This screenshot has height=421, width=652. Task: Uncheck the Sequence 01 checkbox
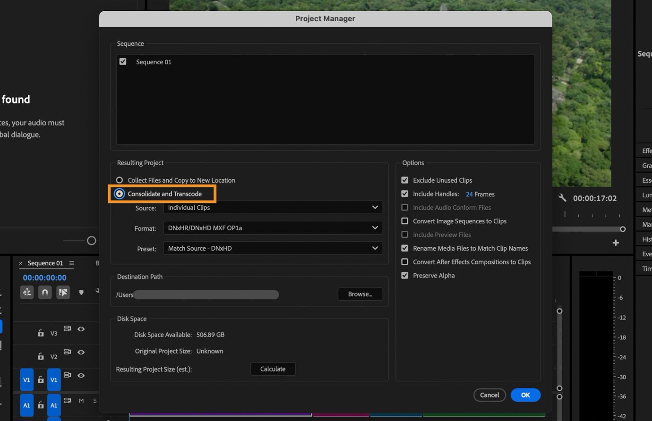(123, 62)
